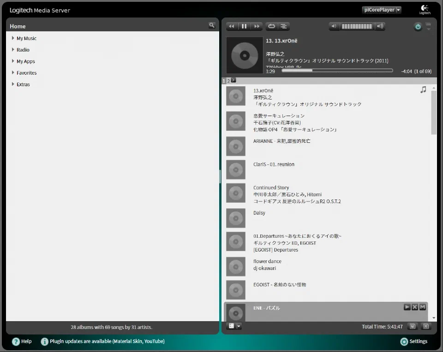Viewport: 443px width, 352px height.
Task: Select EGOIST - 名前のない怪物 track
Action: (280, 285)
